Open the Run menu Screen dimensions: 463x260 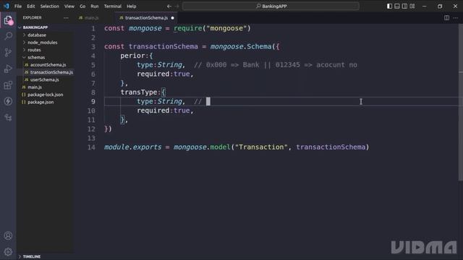pos(95,6)
